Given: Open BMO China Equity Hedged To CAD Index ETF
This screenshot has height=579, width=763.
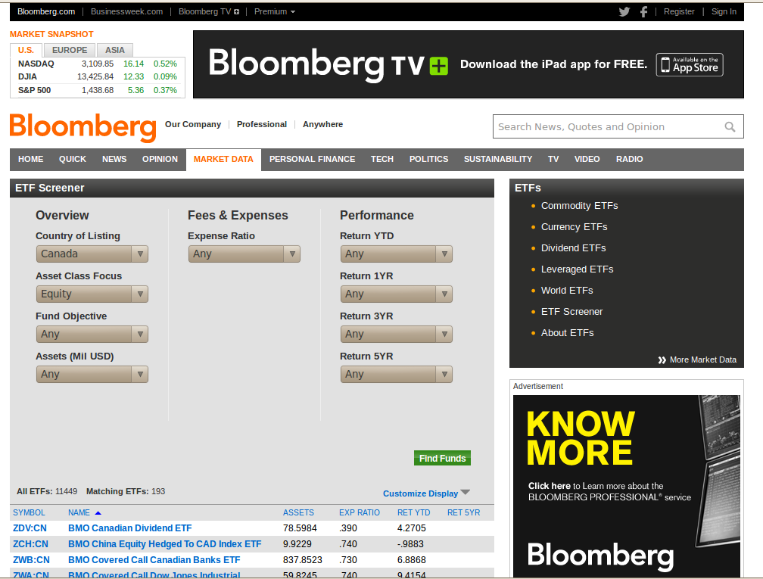Looking at the screenshot, I should point(164,544).
